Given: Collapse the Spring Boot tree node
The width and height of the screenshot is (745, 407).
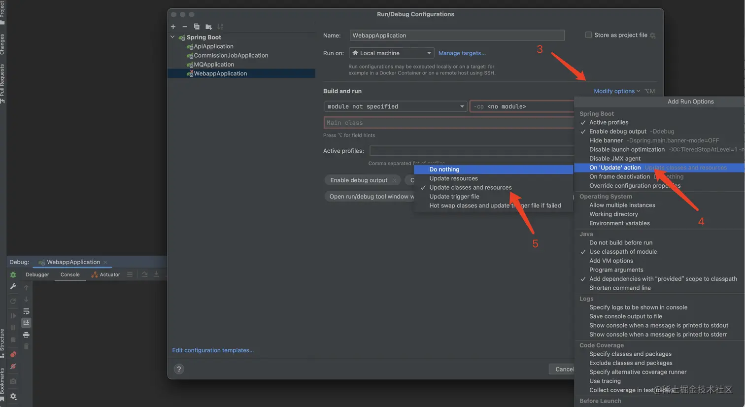Looking at the screenshot, I should point(172,37).
